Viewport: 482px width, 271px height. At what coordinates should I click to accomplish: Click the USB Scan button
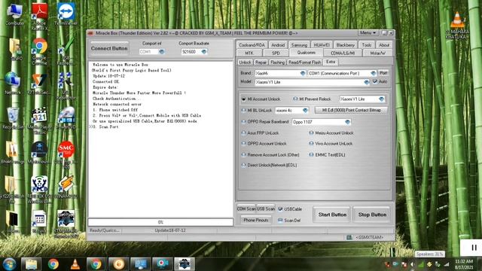[x=266, y=209]
